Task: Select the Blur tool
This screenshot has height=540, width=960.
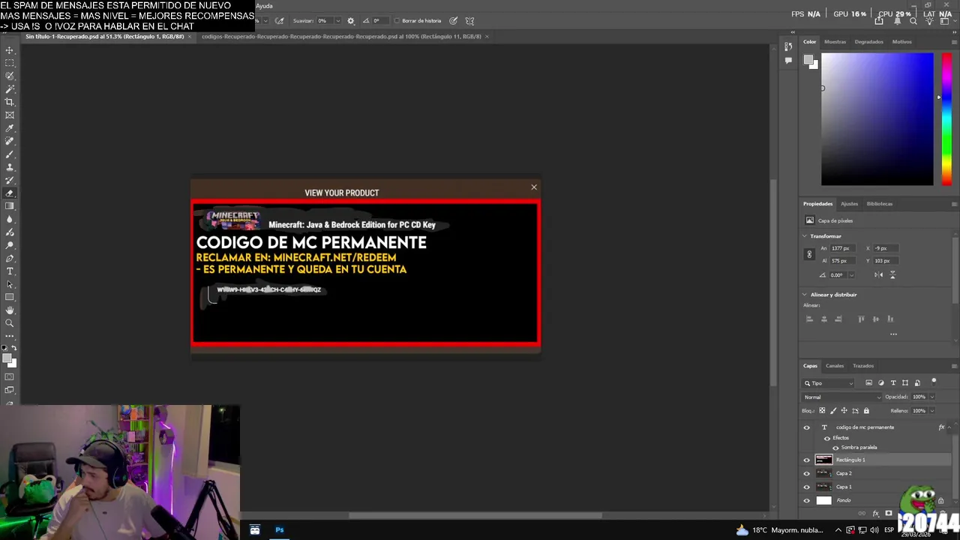Action: coord(10,219)
